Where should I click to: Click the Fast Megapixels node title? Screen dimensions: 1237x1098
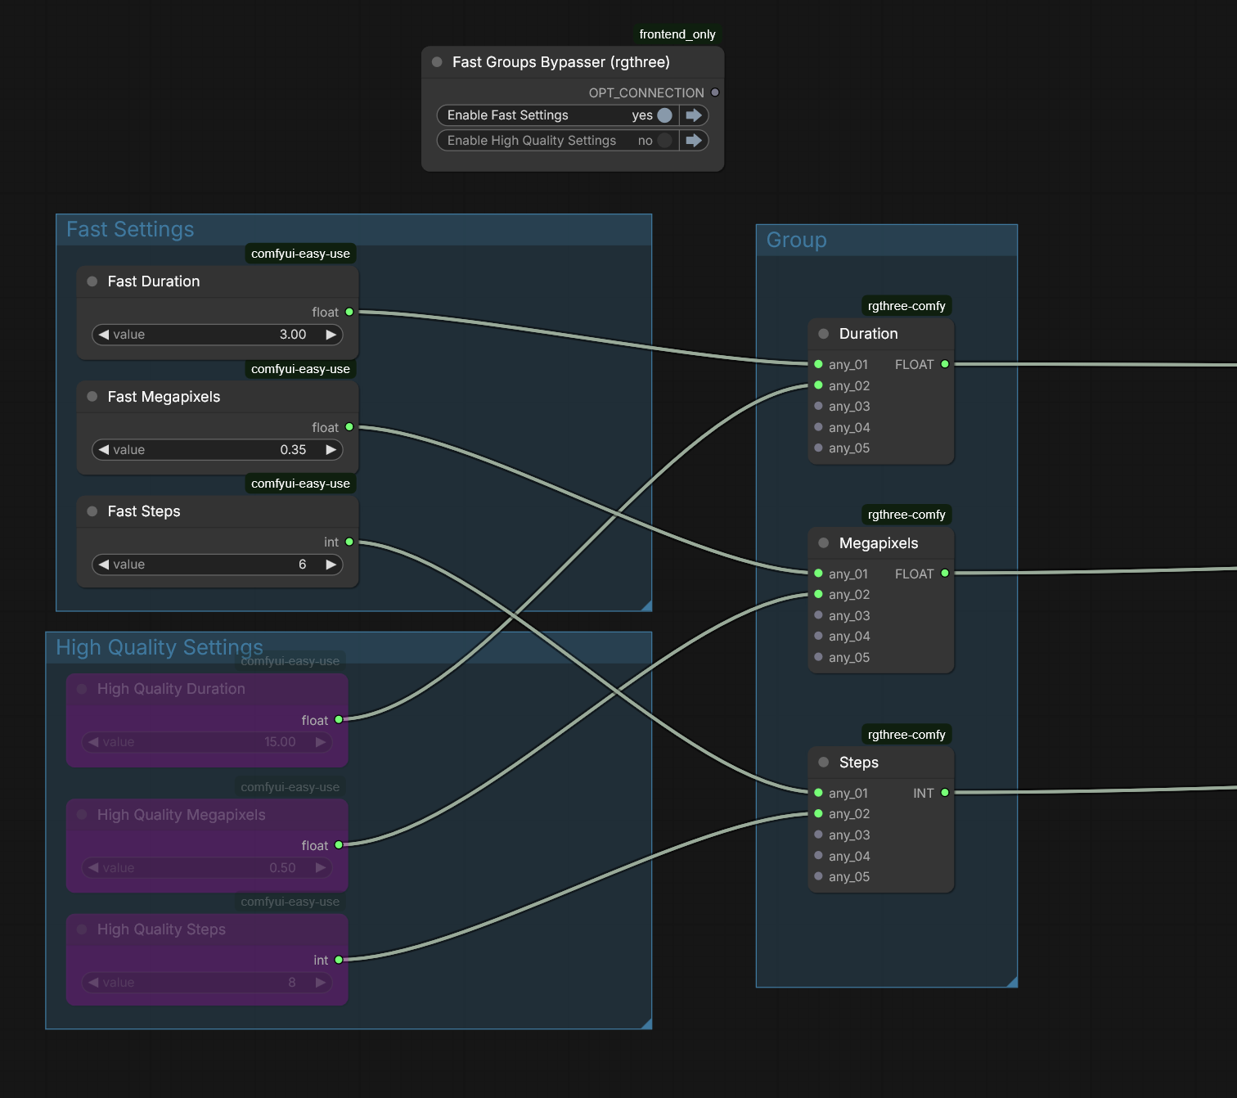pos(164,397)
